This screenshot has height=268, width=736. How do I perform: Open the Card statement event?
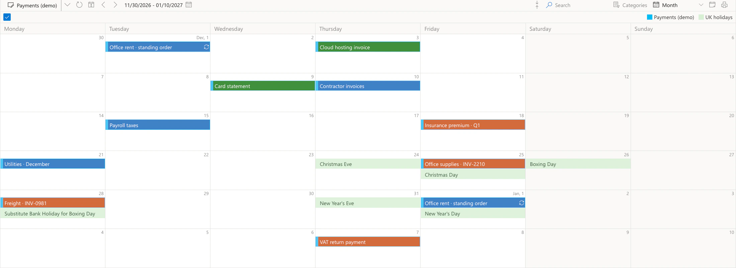pos(263,86)
